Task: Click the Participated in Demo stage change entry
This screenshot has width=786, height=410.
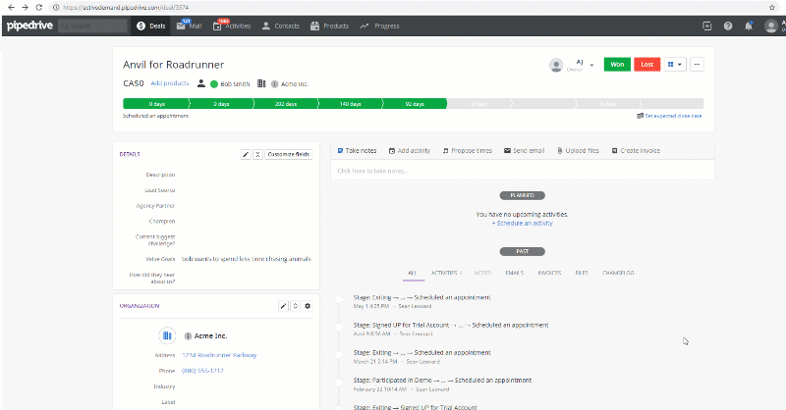Action: coord(442,380)
